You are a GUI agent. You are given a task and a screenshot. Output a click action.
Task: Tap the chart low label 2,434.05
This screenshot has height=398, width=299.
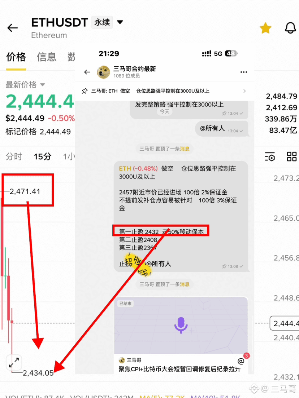click(38, 373)
